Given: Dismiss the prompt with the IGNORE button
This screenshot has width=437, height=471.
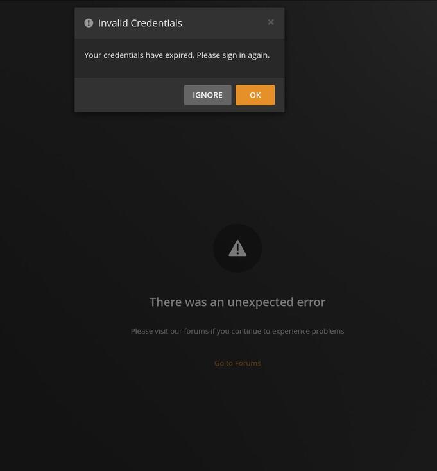Looking at the screenshot, I should pos(207,95).
